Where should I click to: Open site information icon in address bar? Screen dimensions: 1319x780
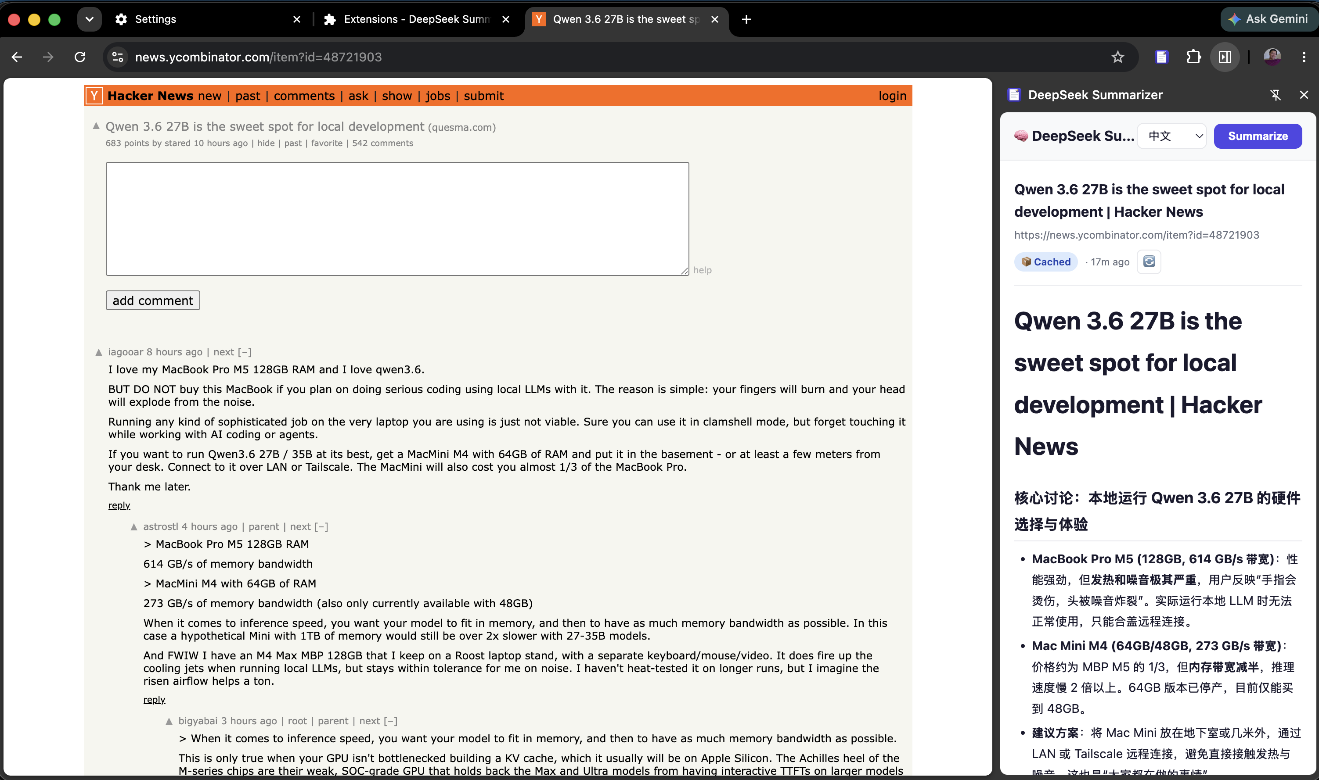(x=118, y=57)
